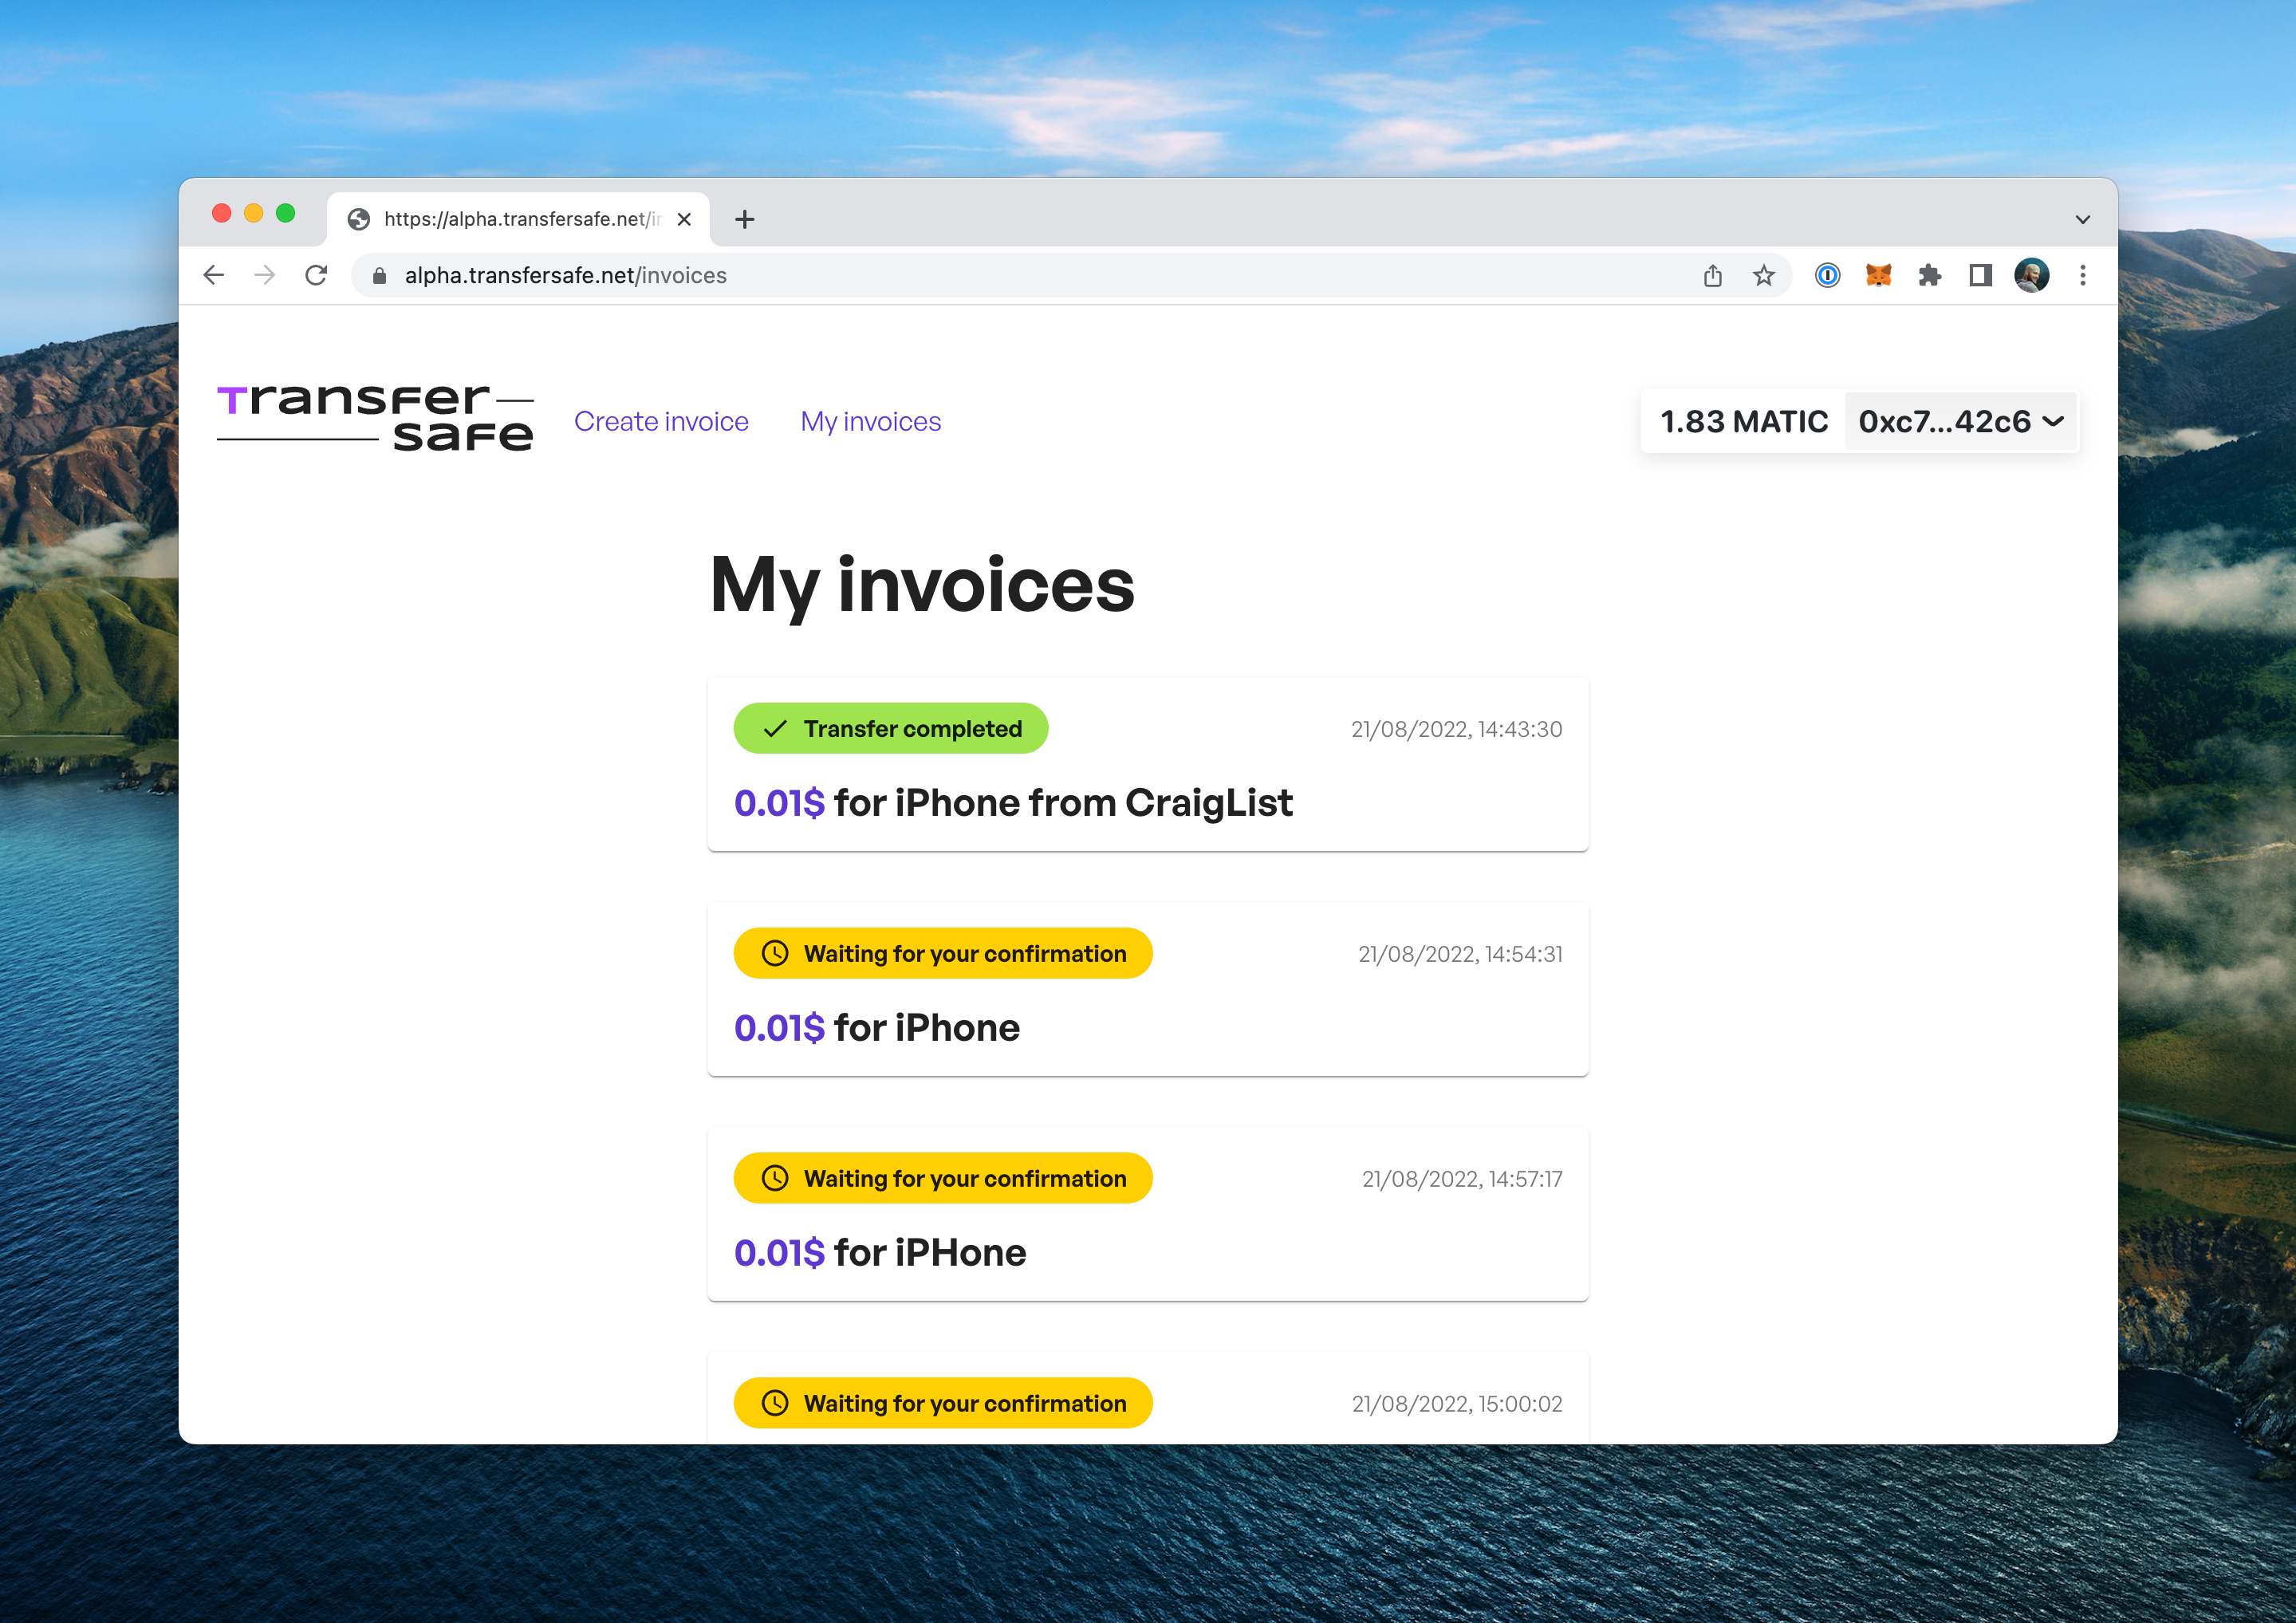This screenshot has width=2296, height=1623.
Task: Click the share page icon
Action: pos(1712,275)
